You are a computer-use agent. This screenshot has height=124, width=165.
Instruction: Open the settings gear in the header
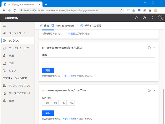(144, 18)
